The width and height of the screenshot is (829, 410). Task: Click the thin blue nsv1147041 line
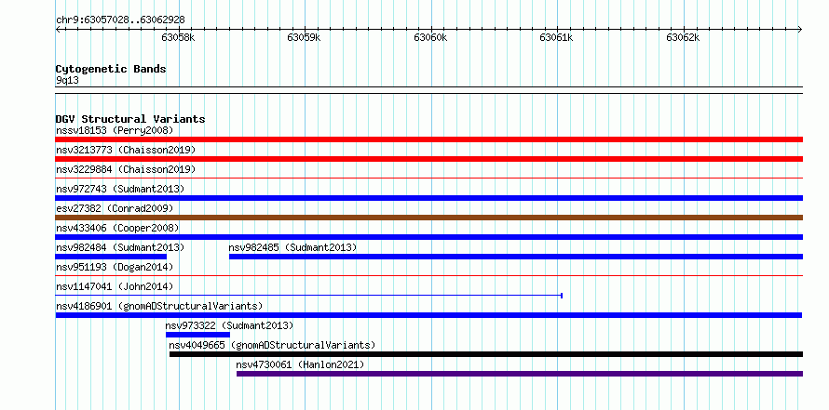click(x=308, y=296)
